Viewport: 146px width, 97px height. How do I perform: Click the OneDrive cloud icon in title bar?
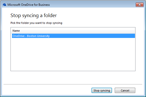pos(4,5)
